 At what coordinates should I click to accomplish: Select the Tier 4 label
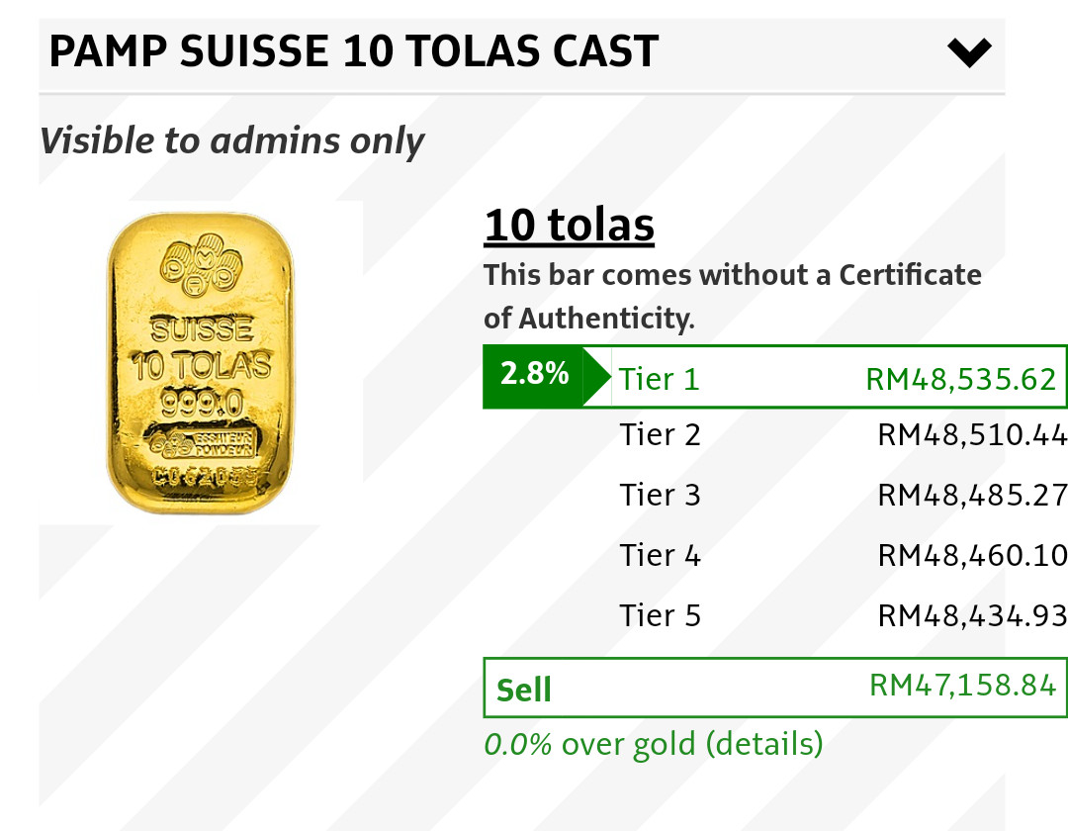pos(661,555)
